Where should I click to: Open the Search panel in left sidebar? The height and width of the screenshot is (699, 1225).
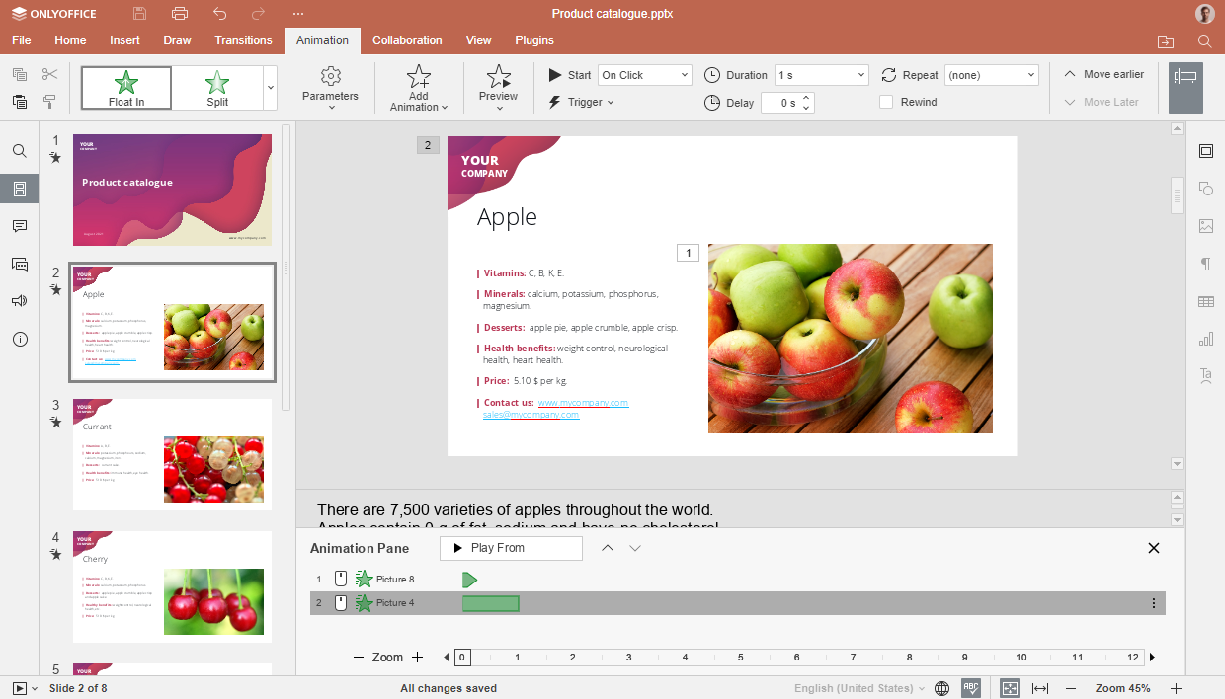(x=20, y=151)
